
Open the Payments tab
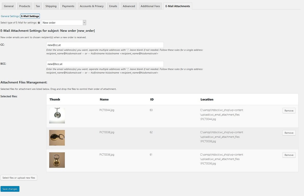(x=68, y=6)
